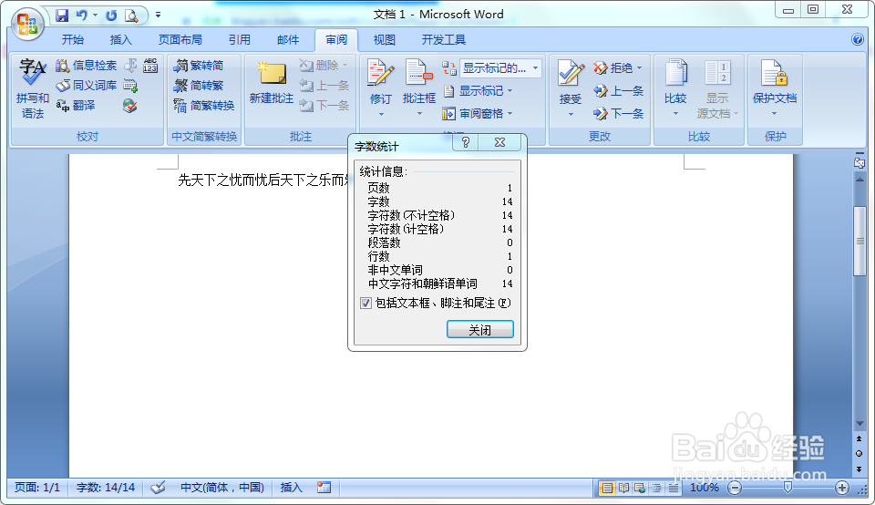The width and height of the screenshot is (875, 505).
Task: Click the 字数: 14/14 status bar item
Action: (106, 488)
